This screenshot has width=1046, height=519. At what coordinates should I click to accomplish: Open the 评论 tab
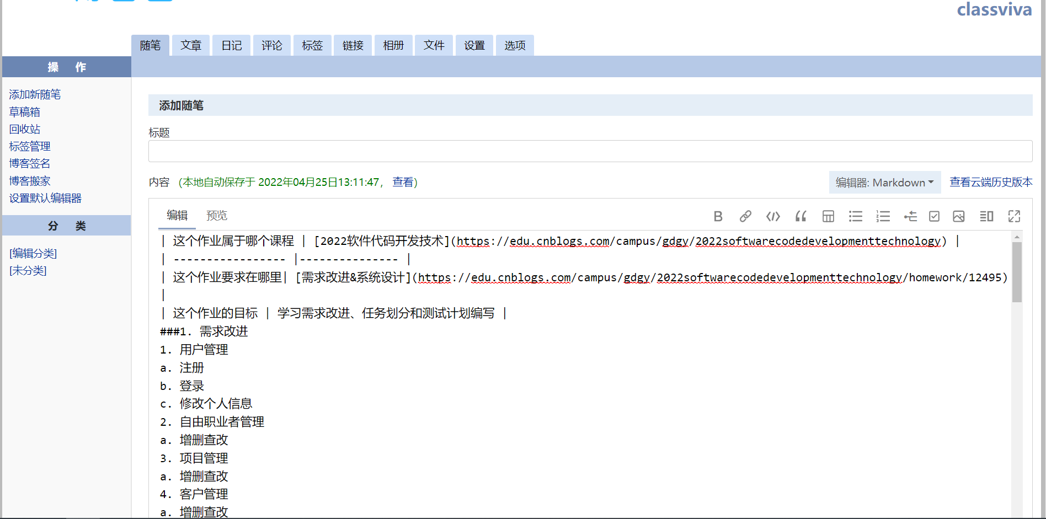click(x=272, y=45)
